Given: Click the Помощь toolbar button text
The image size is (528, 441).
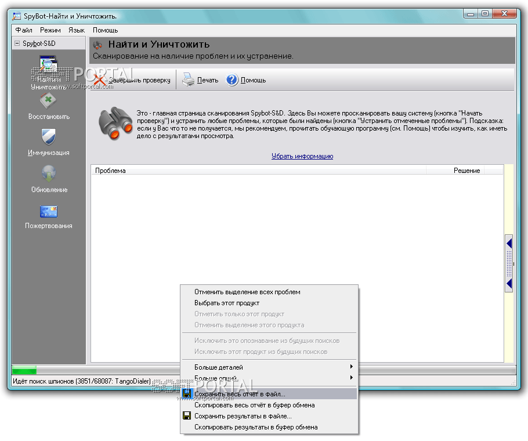Looking at the screenshot, I should [253, 80].
